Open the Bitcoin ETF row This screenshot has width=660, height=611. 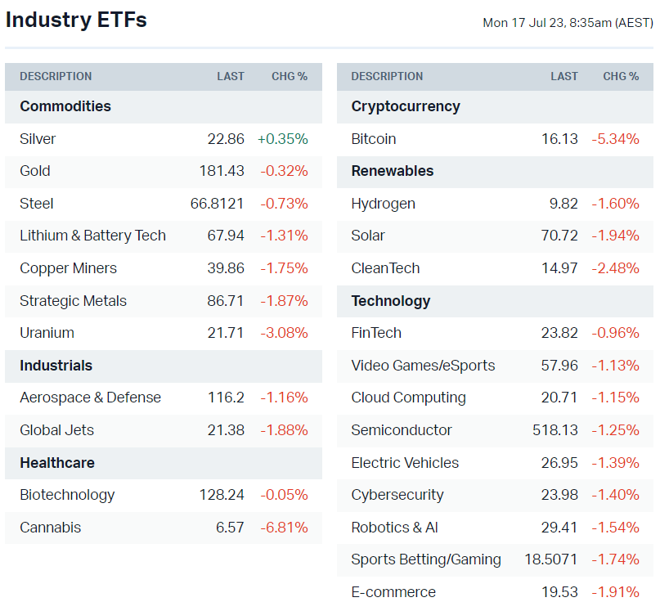(x=373, y=139)
